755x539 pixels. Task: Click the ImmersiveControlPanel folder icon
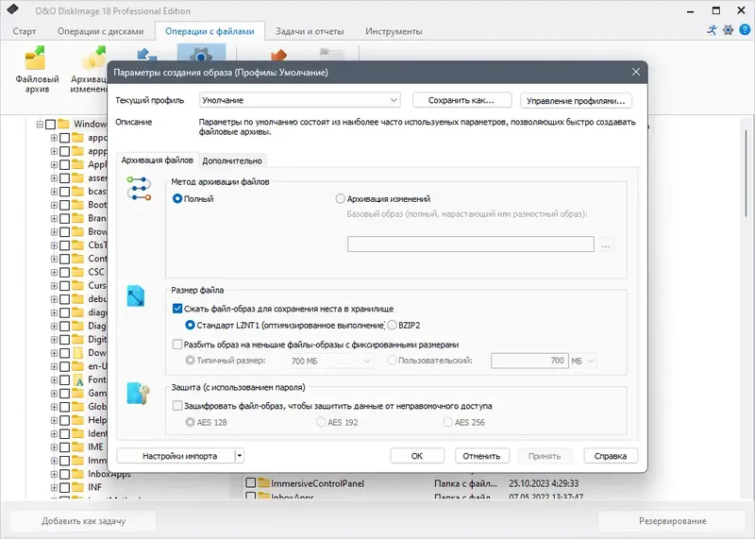click(263, 482)
